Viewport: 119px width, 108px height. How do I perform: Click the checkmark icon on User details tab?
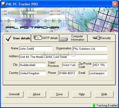click(x=9, y=38)
